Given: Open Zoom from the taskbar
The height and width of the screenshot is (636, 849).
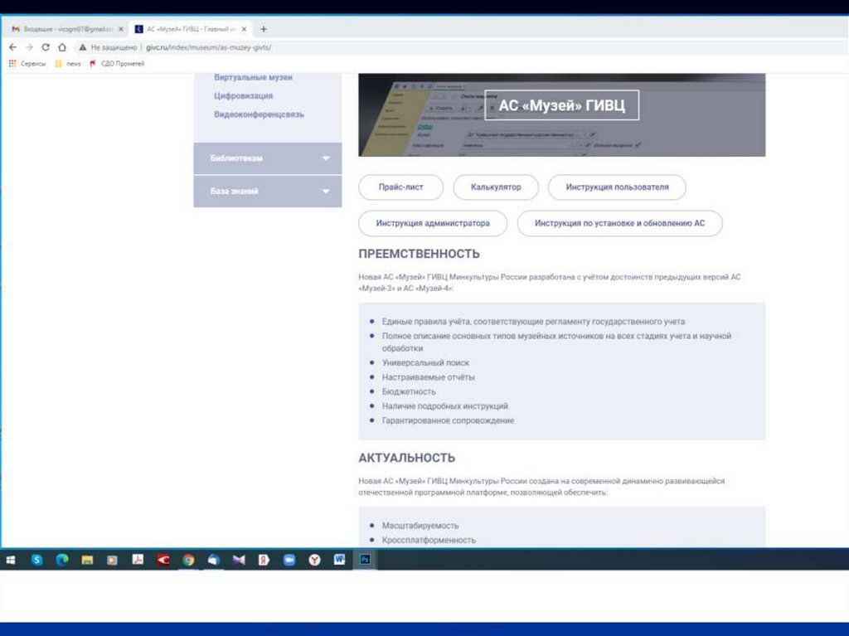Looking at the screenshot, I should [289, 560].
